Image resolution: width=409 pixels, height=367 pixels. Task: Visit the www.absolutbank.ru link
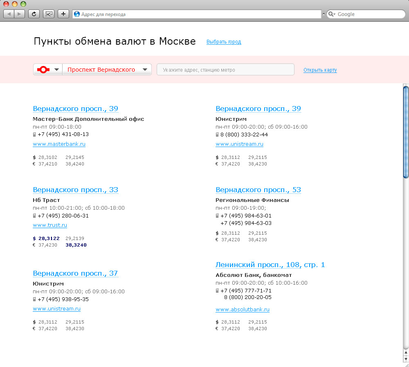pos(243,310)
